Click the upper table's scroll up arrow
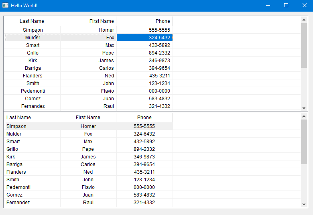This screenshot has width=313, height=215. [x=304, y=20]
